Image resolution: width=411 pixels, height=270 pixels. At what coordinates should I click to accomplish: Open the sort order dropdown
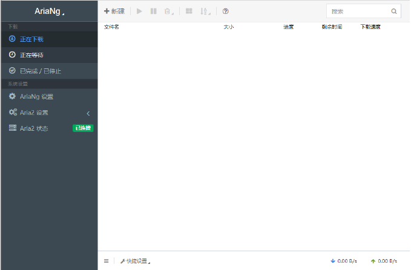click(206, 11)
